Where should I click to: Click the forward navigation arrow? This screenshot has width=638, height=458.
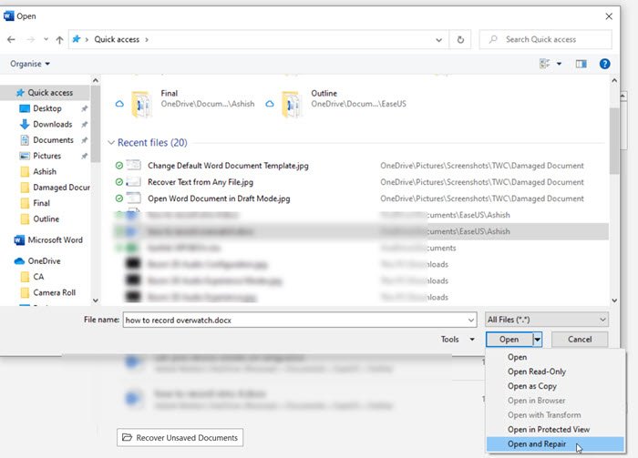[30, 39]
